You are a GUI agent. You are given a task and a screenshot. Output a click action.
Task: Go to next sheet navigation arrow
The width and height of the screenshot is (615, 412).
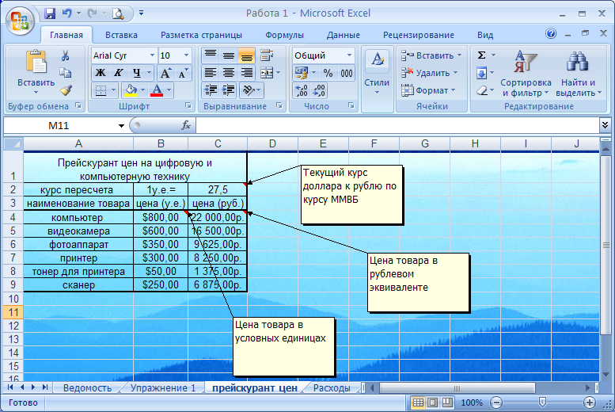(33, 387)
